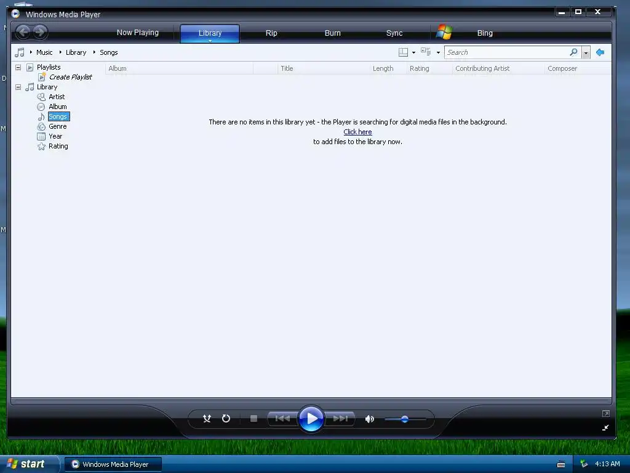Open the Layout Options dropdown arrow

414,53
